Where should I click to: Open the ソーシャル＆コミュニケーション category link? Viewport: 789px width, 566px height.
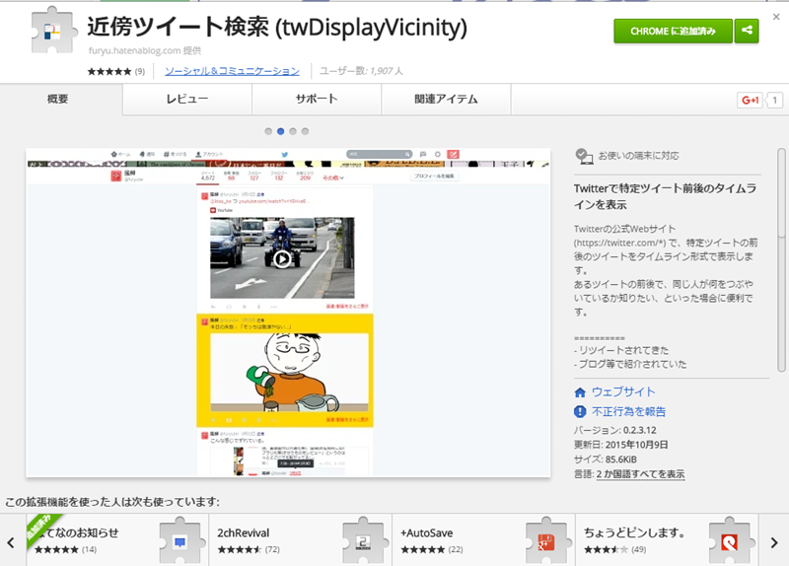232,71
